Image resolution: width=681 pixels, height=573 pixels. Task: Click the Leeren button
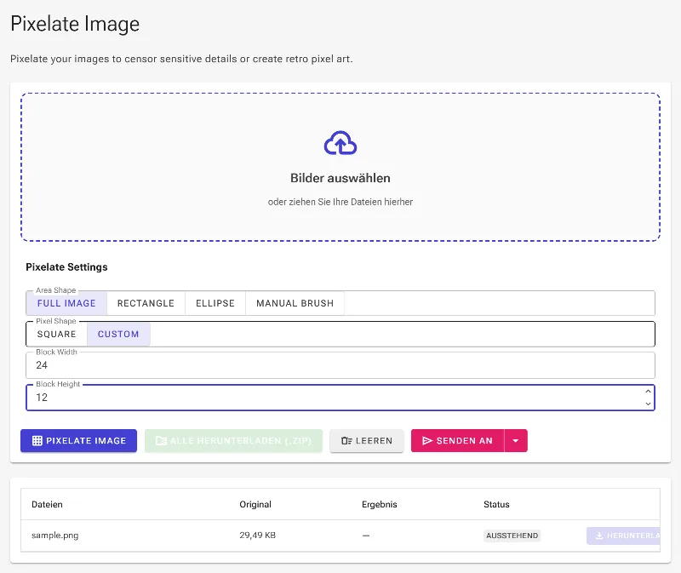pos(367,440)
